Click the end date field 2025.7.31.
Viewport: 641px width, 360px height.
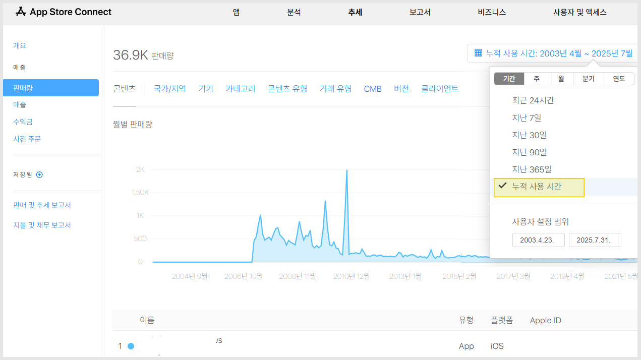tap(595, 240)
